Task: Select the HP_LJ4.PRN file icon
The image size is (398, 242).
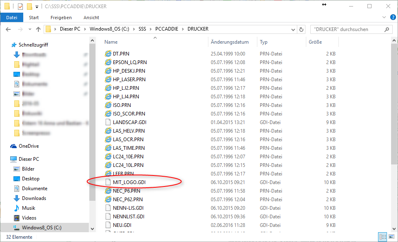Action: tap(108, 96)
